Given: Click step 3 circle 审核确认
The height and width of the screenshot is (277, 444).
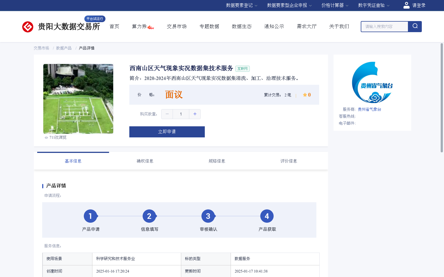Looking at the screenshot, I should (208, 216).
